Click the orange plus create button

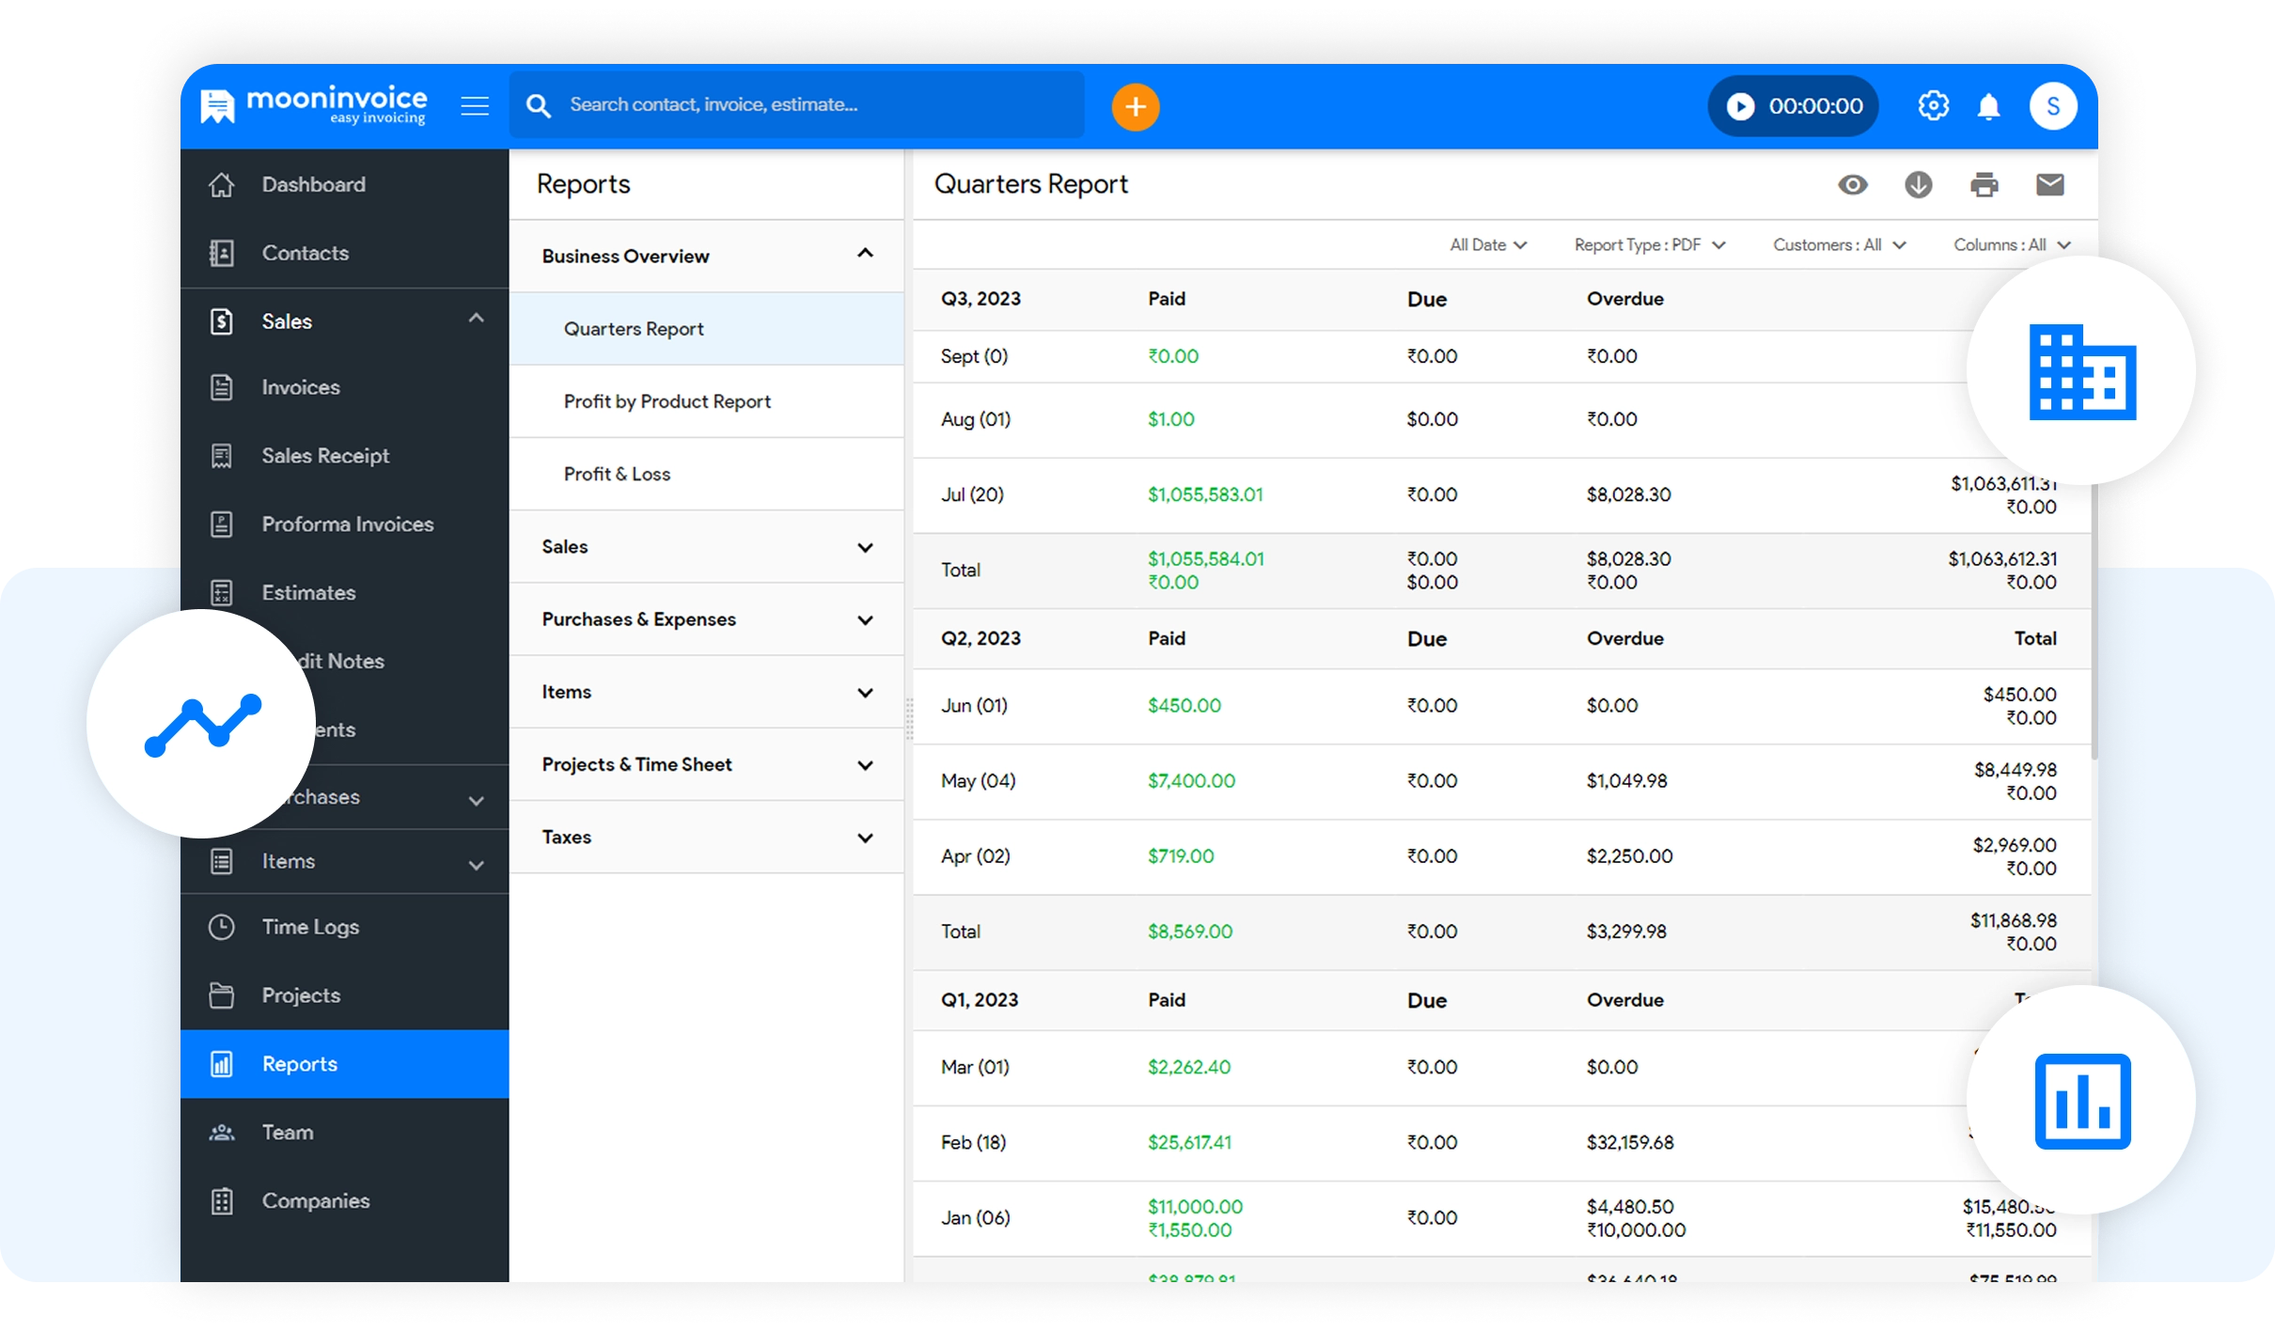tap(1135, 106)
